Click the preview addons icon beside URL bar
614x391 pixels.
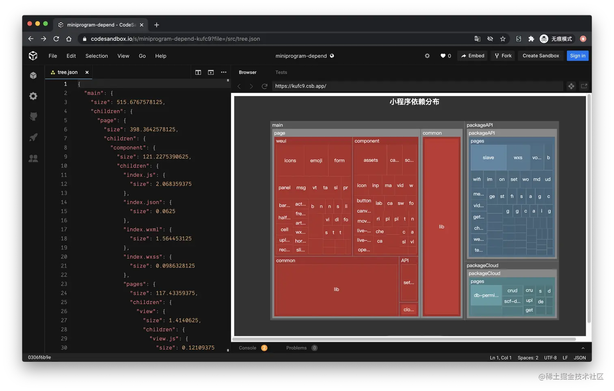(x=571, y=86)
